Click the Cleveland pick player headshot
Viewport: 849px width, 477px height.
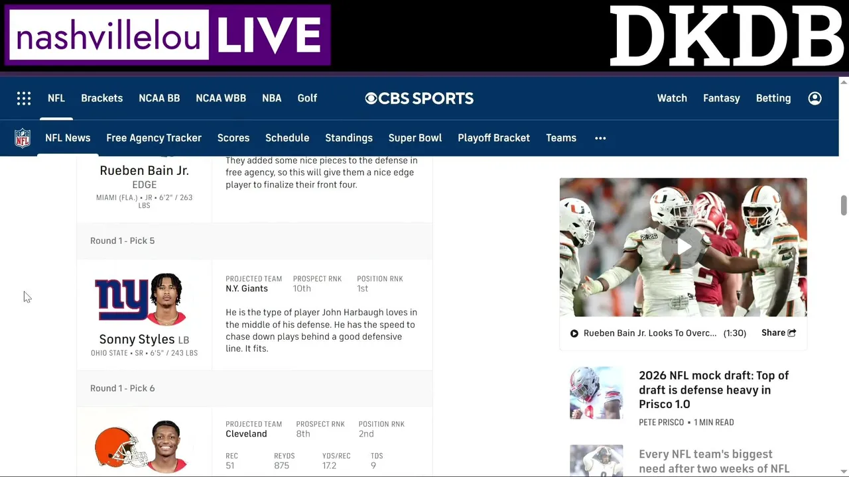pos(166,446)
